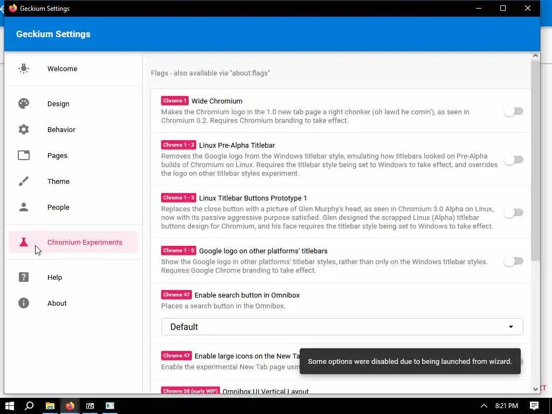The image size is (552, 414).
Task: Click the rightmost taskbar window app icon
Action: point(110,406)
